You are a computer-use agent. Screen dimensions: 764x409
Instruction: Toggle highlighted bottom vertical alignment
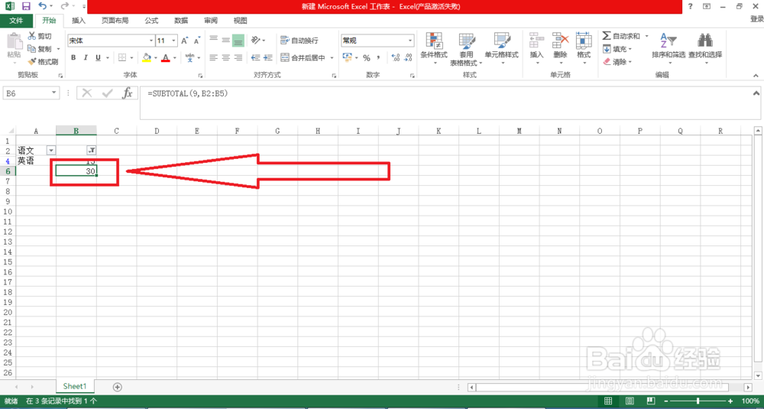pos(238,40)
